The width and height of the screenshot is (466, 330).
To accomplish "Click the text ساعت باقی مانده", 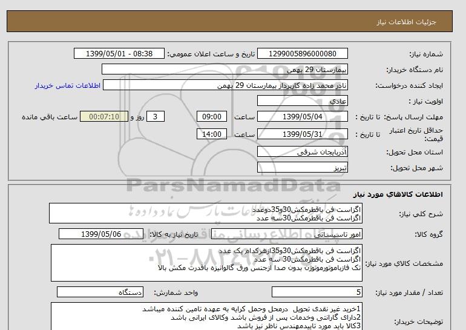I will [x=50, y=117].
